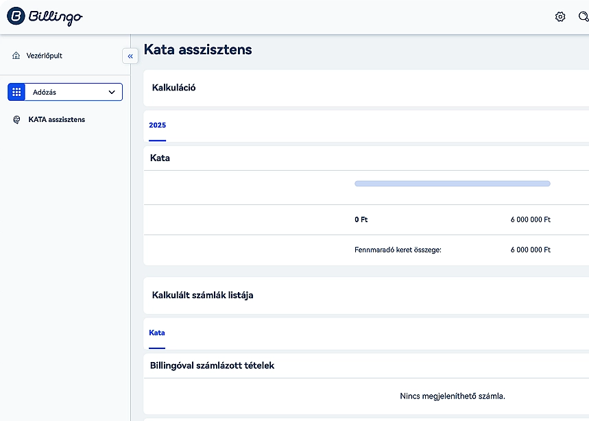Viewport: 589px width, 421px height.
Task: Click the blue grid icon in Adózás selector
Action: click(x=16, y=92)
